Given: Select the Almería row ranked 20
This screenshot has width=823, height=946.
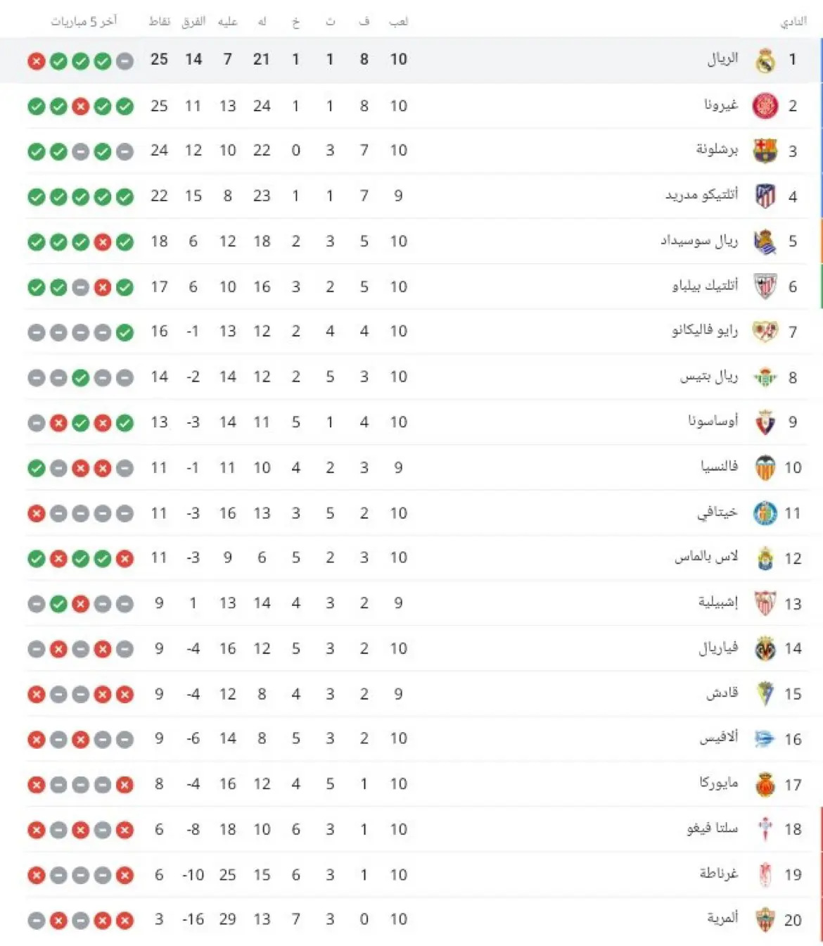Looking at the screenshot, I should pyautogui.click(x=412, y=920).
